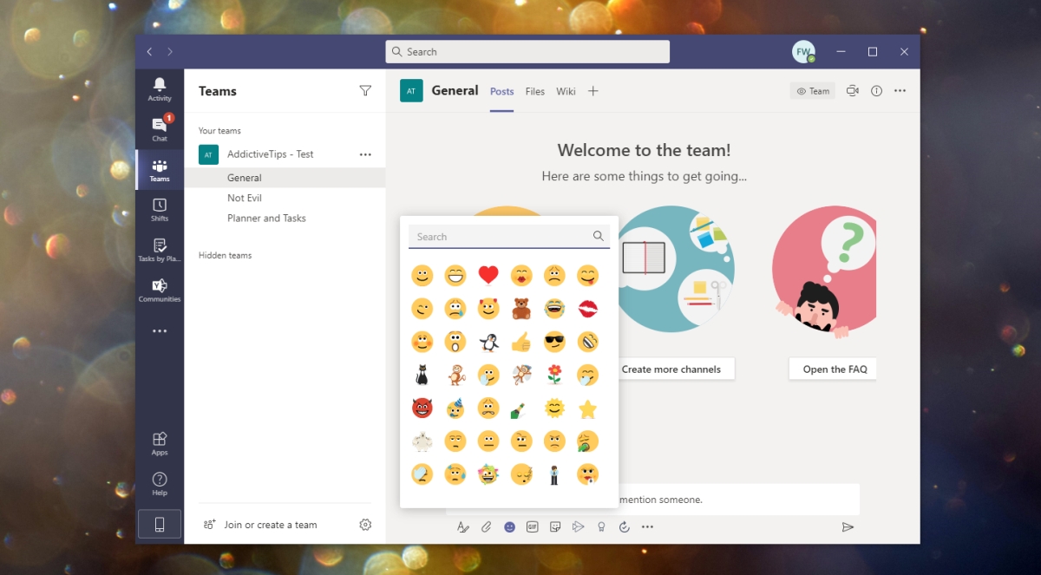The width and height of the screenshot is (1041, 575).
Task: Insert the thumbs up emoji
Action: pyautogui.click(x=521, y=342)
